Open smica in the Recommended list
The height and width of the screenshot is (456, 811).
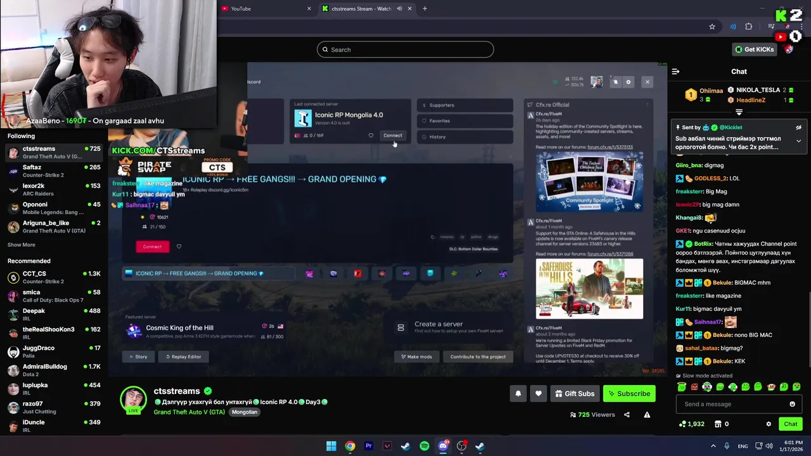click(54, 296)
